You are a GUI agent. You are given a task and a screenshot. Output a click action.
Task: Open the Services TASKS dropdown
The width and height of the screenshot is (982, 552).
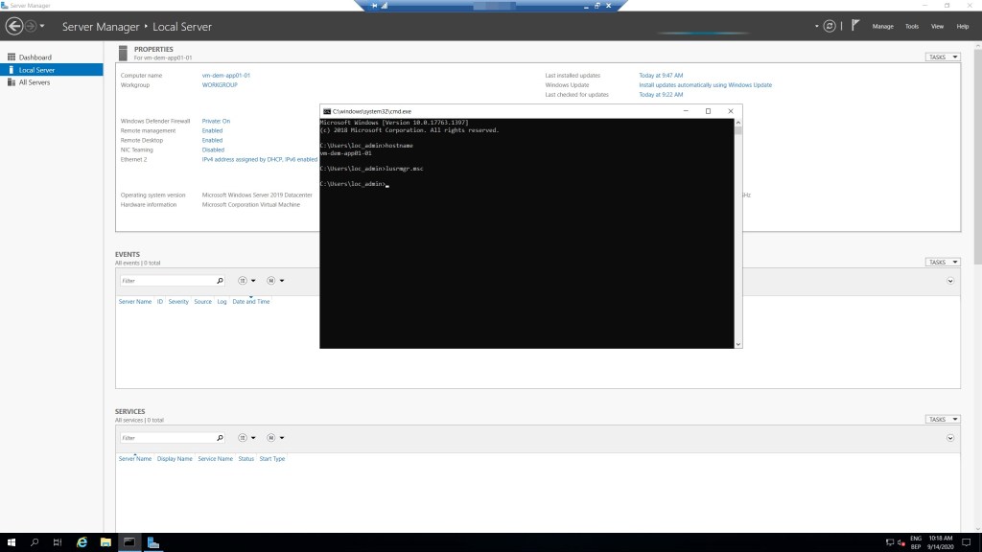click(x=942, y=420)
